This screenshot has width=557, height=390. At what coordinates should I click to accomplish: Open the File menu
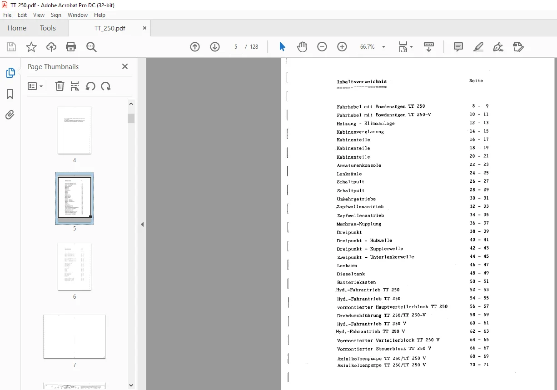(x=7, y=15)
